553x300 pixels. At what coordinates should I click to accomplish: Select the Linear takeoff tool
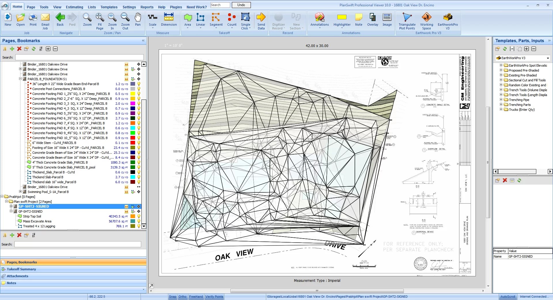[x=200, y=20]
